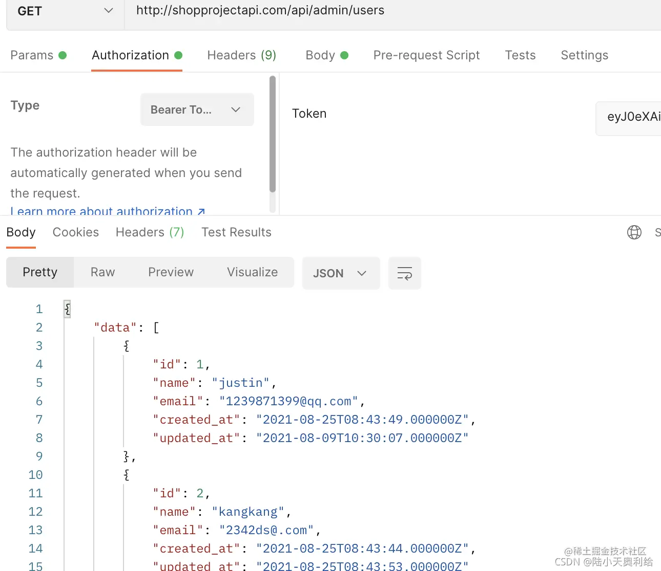The height and width of the screenshot is (571, 661).
Task: Open the request Headers (9) tab
Action: point(241,55)
